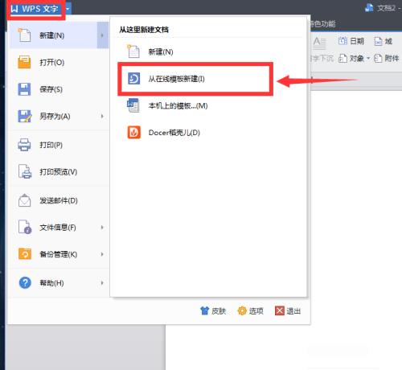
Task: Click the 皮肤 skin shirt button
Action: click(x=213, y=310)
